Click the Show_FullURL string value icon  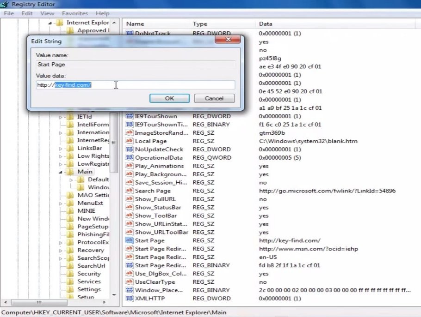pyautogui.click(x=130, y=199)
